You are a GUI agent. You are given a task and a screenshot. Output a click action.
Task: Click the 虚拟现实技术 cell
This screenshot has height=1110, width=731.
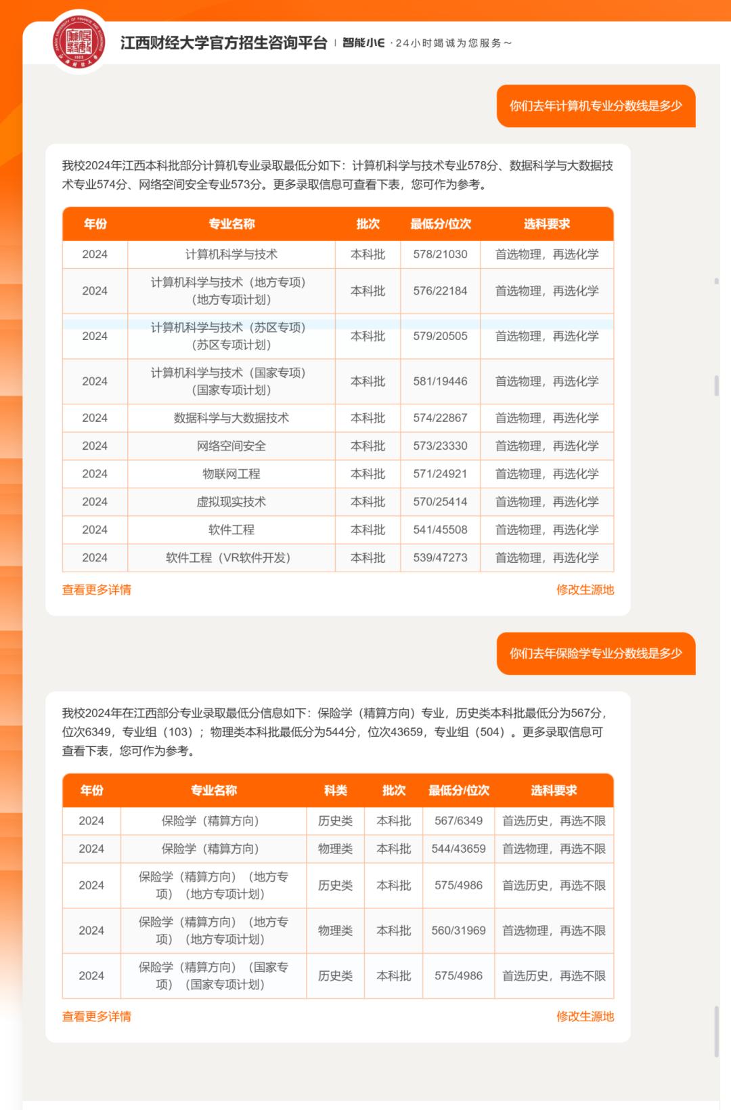(231, 502)
